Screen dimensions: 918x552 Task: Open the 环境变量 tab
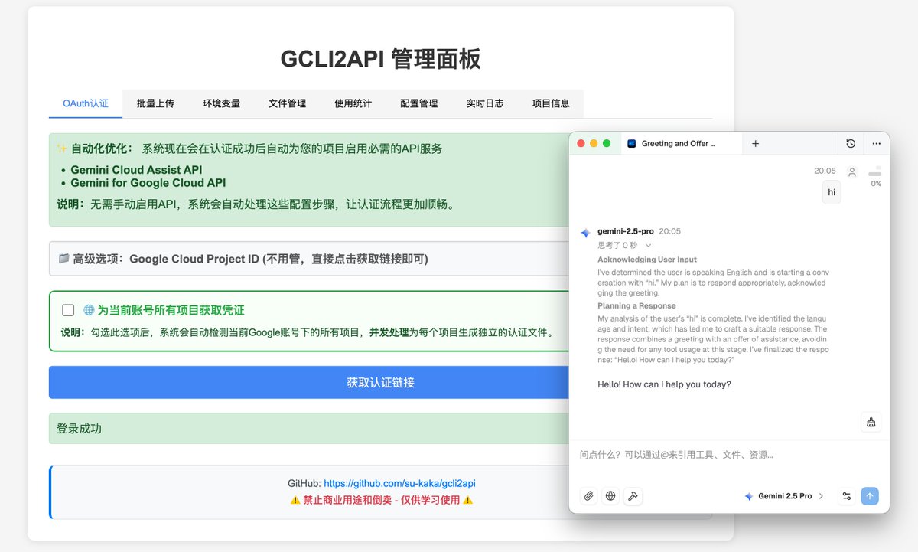click(x=221, y=103)
